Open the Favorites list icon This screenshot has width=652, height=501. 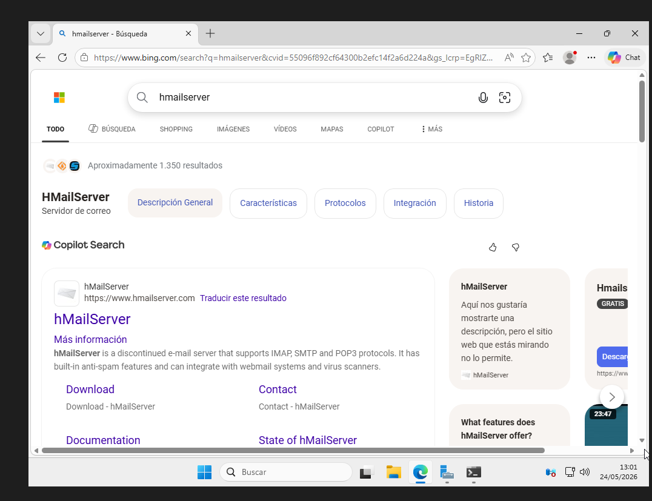548,58
